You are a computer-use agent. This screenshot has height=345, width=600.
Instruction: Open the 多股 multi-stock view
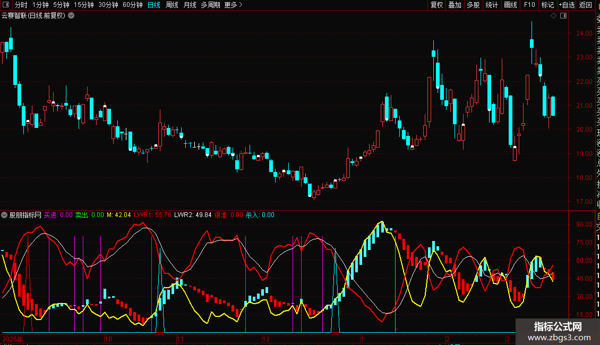(x=473, y=5)
